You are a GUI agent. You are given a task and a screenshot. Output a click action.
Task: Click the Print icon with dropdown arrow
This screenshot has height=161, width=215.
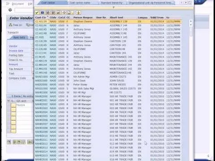70,13
